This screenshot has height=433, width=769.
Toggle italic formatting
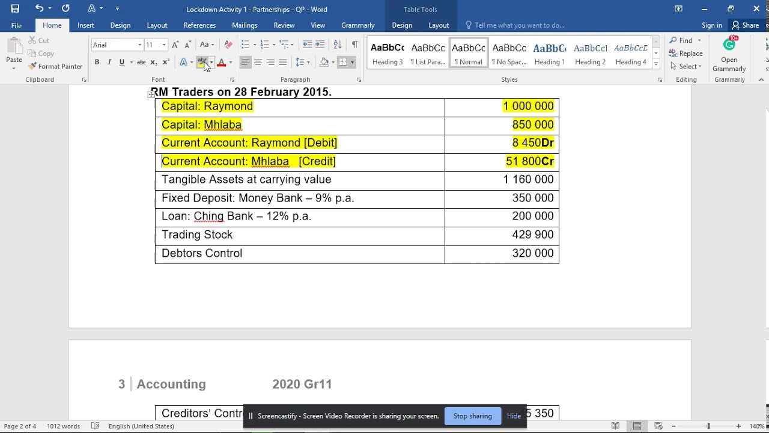click(109, 62)
